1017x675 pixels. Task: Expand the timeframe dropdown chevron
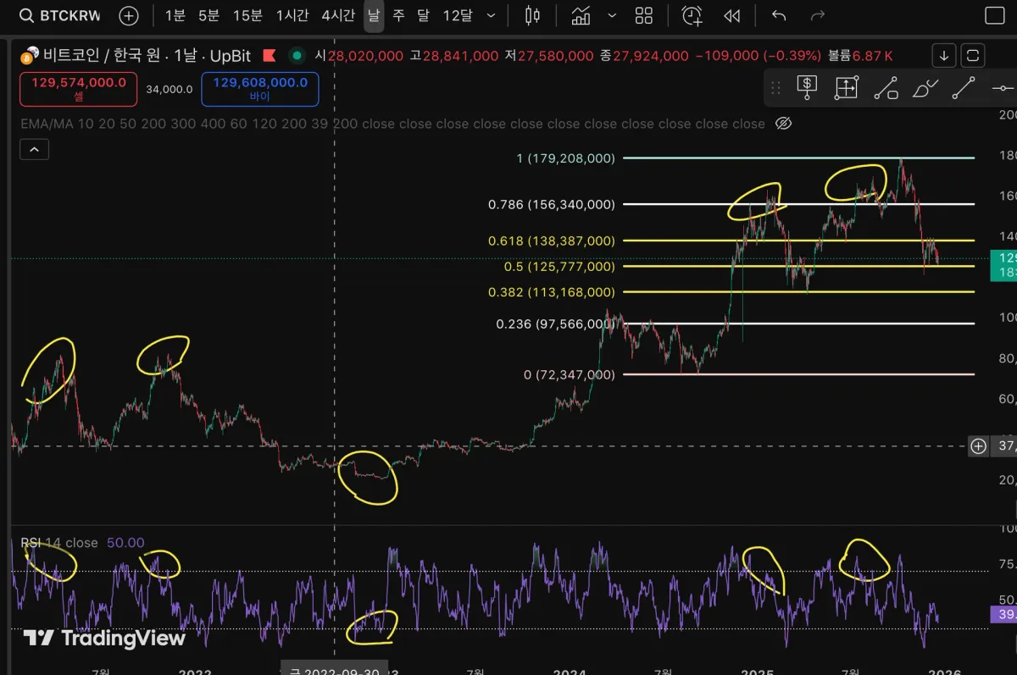491,15
